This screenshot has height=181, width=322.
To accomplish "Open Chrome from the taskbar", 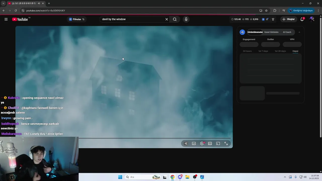I will 172,177.
